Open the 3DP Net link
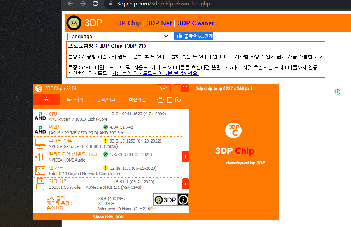This screenshot has height=227, width=351. click(159, 23)
